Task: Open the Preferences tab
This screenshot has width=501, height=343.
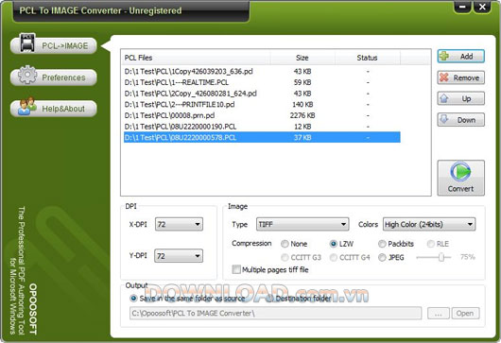Action: click(54, 77)
